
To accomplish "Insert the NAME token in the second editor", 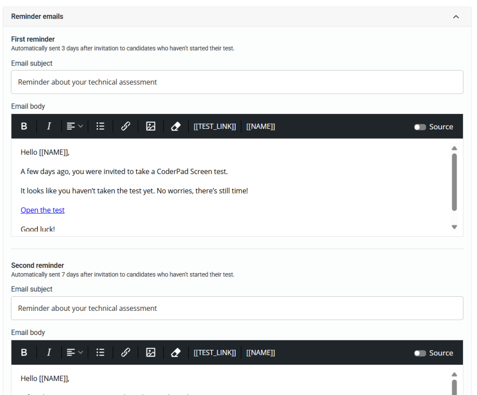I will [260, 352].
